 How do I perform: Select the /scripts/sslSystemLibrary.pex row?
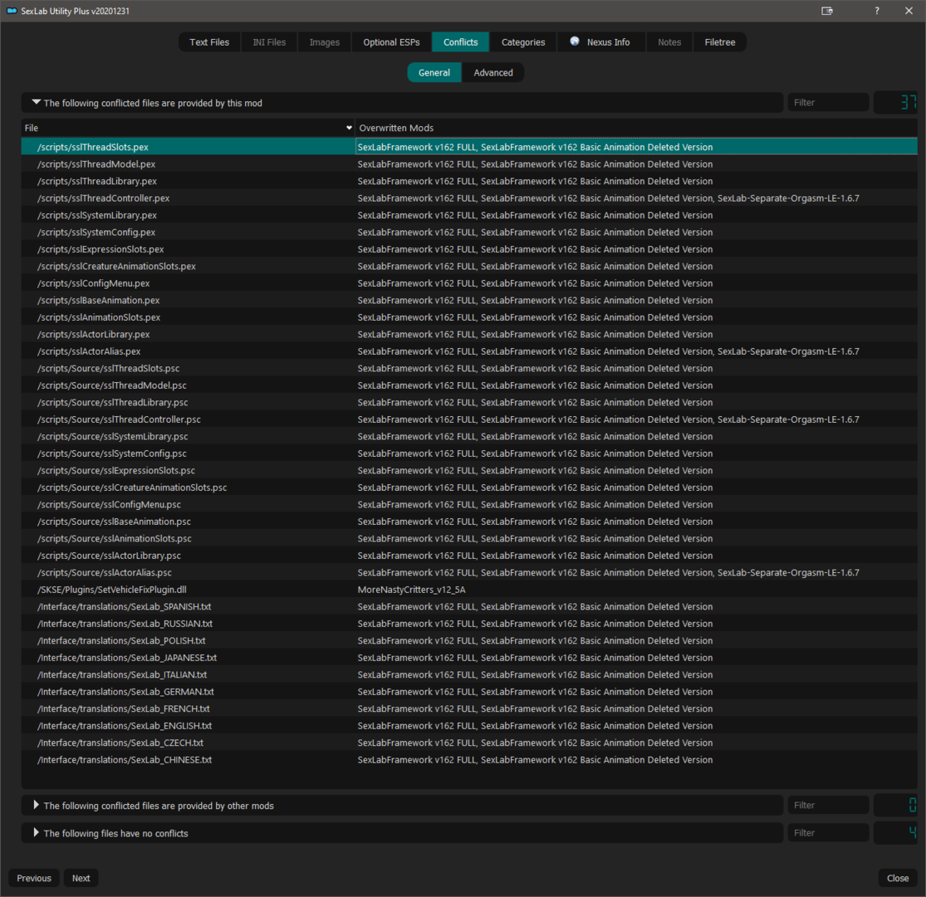pos(469,215)
